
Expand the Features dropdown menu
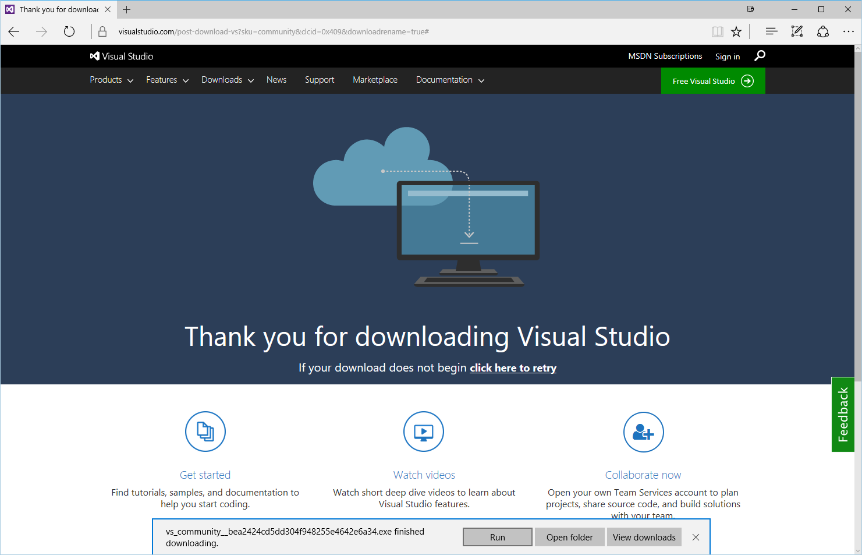168,80
